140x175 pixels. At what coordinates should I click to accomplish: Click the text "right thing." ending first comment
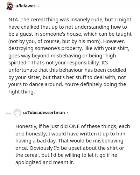tap(22, 92)
